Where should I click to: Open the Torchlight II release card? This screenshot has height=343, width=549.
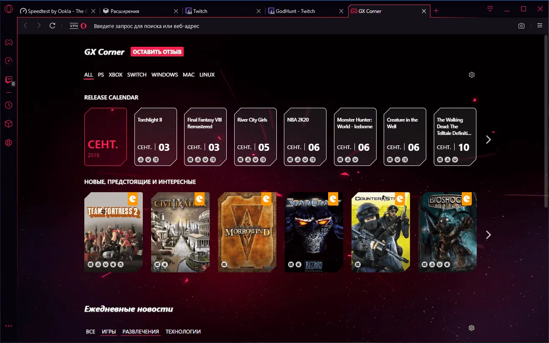[x=155, y=137]
